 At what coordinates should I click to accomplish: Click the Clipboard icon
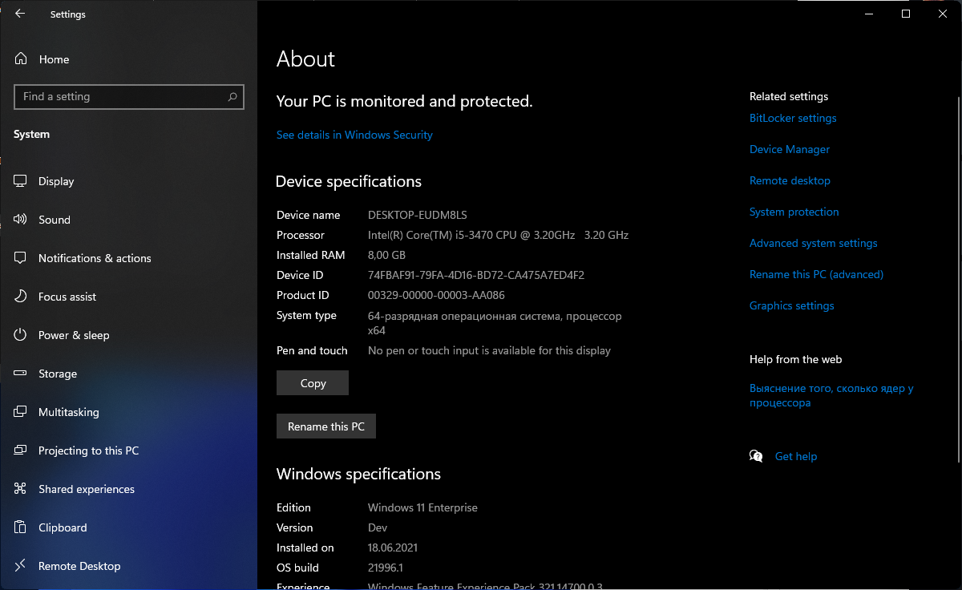(22, 527)
